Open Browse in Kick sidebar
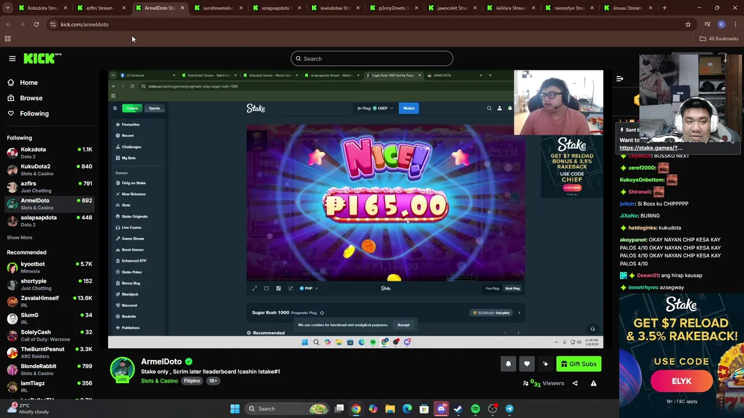The height and width of the screenshot is (418, 744). pos(31,98)
